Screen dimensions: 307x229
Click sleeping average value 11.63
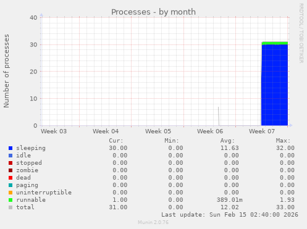tap(230, 148)
